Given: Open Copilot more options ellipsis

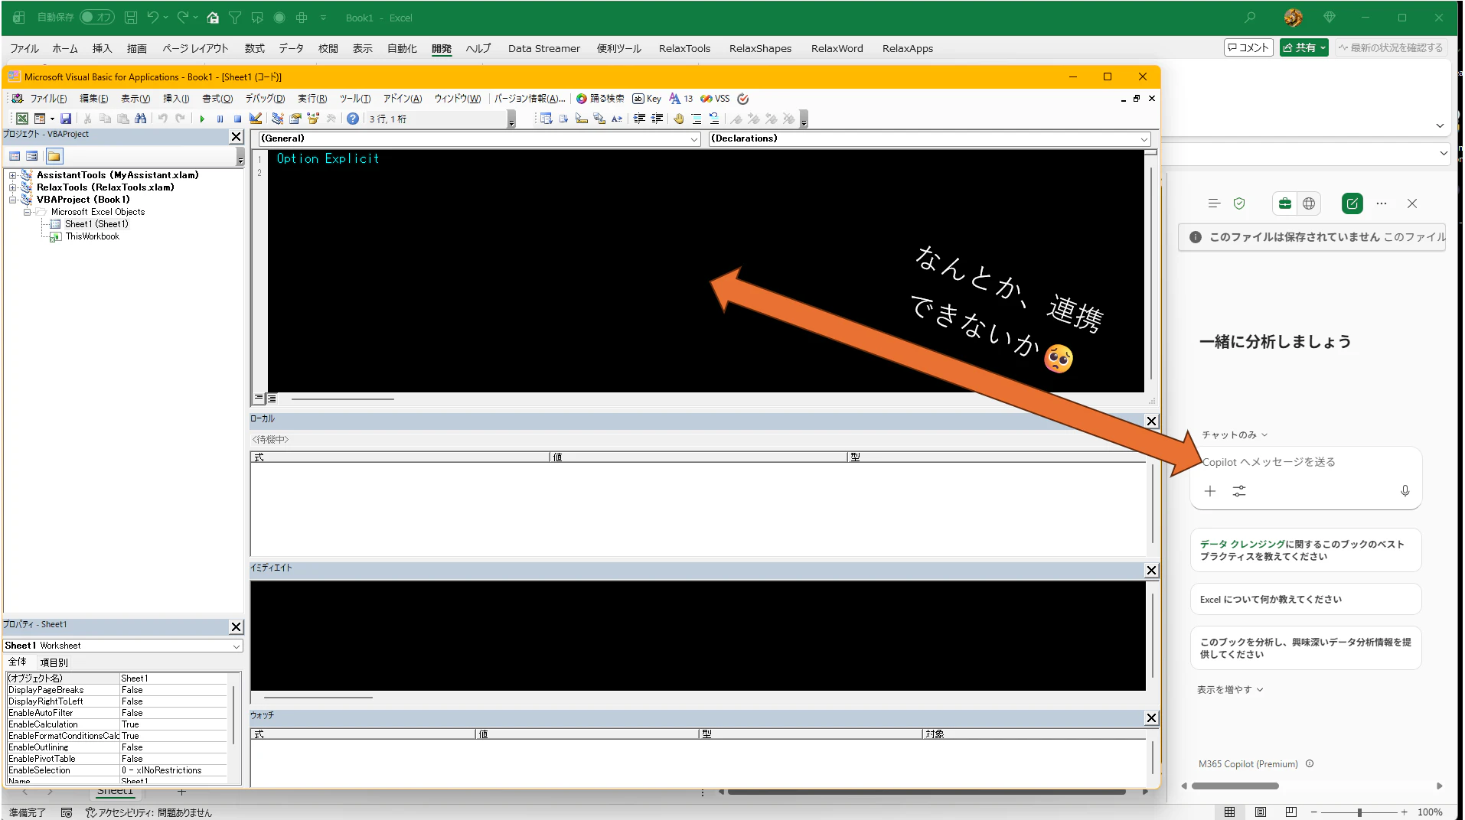Looking at the screenshot, I should coord(1382,203).
